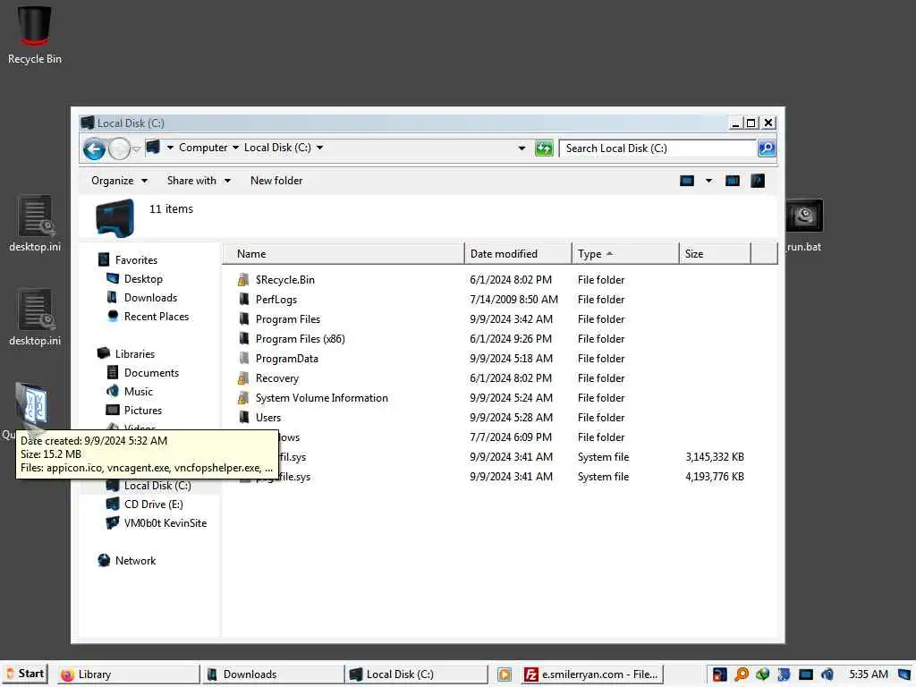Image resolution: width=916 pixels, height=687 pixels.
Task: Select the lower desktop.ini desktop icon
Action: click(x=35, y=318)
